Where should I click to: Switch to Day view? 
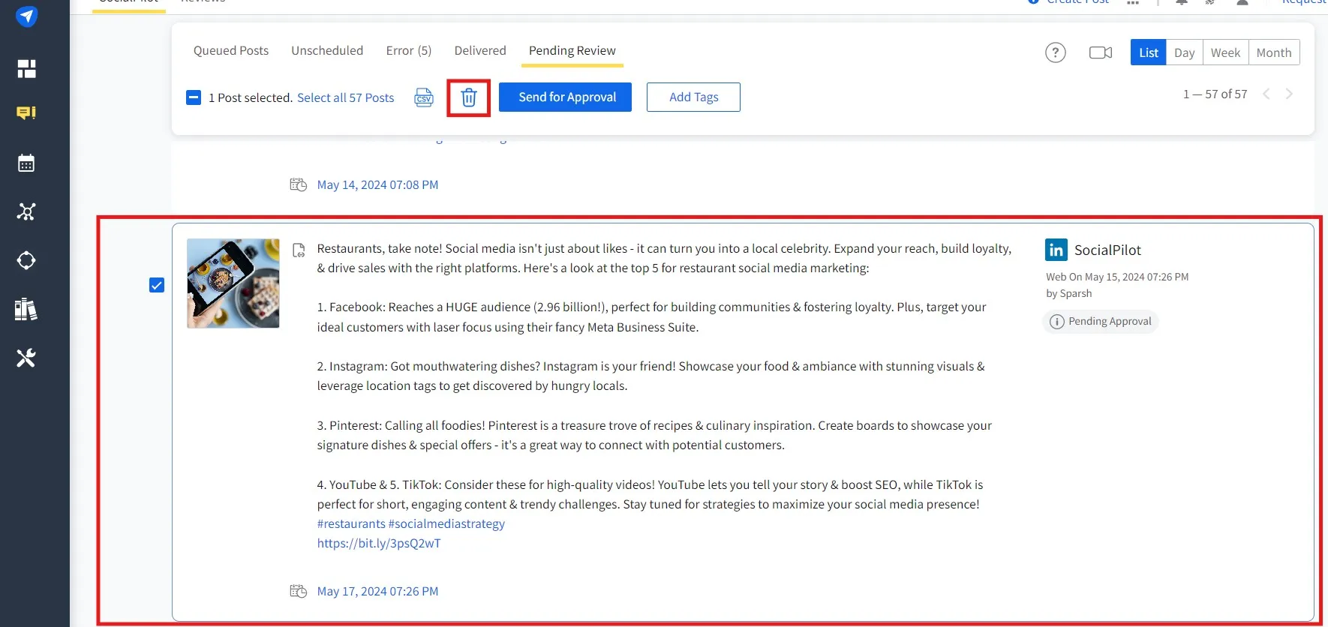point(1185,52)
